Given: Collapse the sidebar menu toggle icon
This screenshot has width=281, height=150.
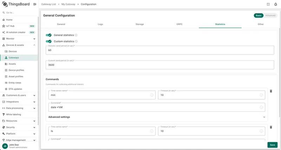Looking at the screenshot, I should (35, 4).
